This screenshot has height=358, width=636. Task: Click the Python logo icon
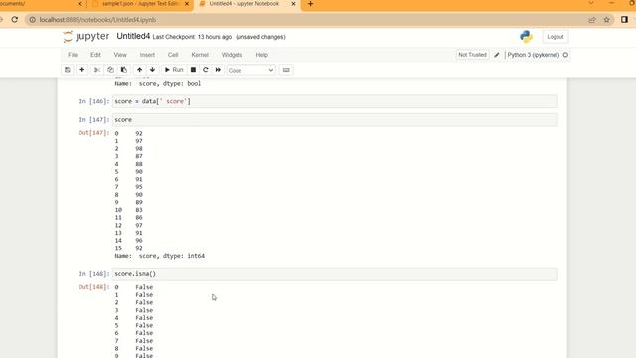pyautogui.click(x=526, y=37)
